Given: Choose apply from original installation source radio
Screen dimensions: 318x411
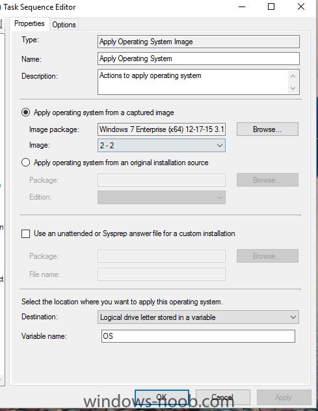Looking at the screenshot, I should (25, 163).
